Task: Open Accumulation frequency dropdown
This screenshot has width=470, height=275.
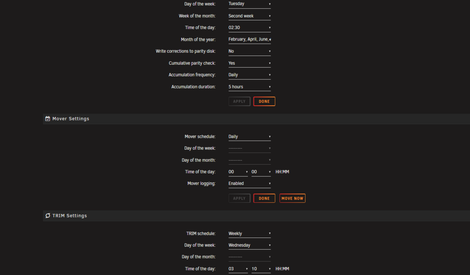Action: (250, 75)
